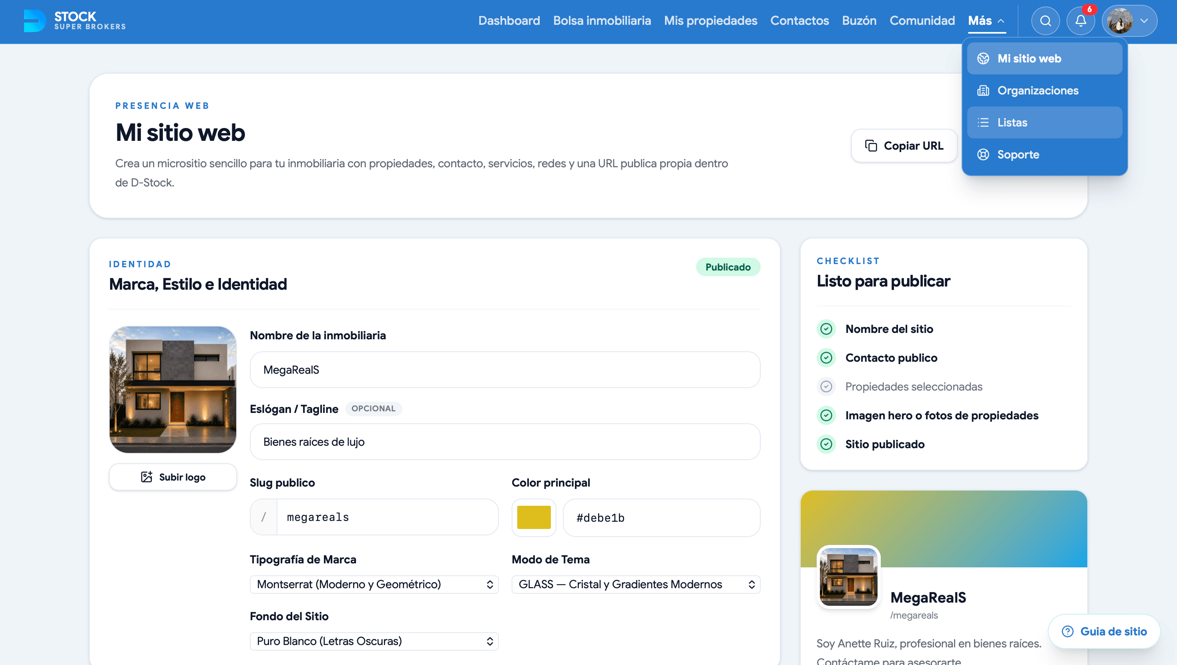Edit the Eslógan / Tagline field
Image resolution: width=1177 pixels, height=665 pixels.
(x=505, y=442)
